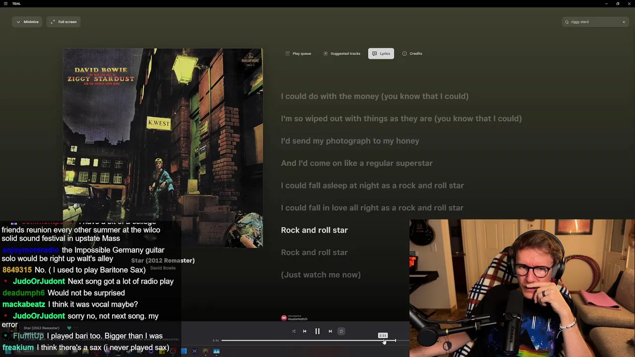Click the highlighted 'Rock and roll star' lyric
The height and width of the screenshot is (357, 635).
[315, 230]
